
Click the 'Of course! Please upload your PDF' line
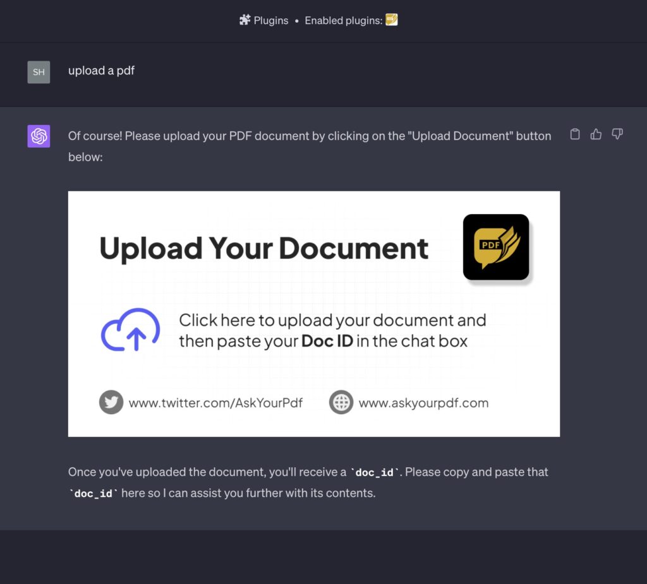310,136
